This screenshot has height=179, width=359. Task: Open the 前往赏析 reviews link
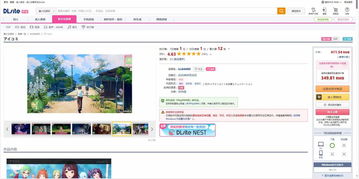(x=179, y=59)
